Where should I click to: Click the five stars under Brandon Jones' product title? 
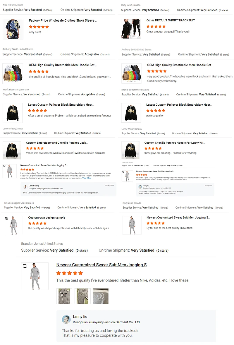[x=70, y=273]
